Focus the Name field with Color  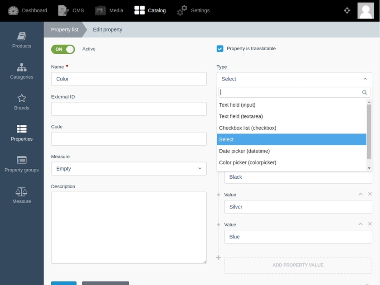(129, 79)
